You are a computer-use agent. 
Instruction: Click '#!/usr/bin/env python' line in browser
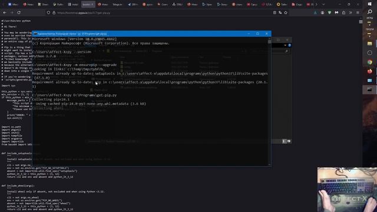tap(16, 21)
